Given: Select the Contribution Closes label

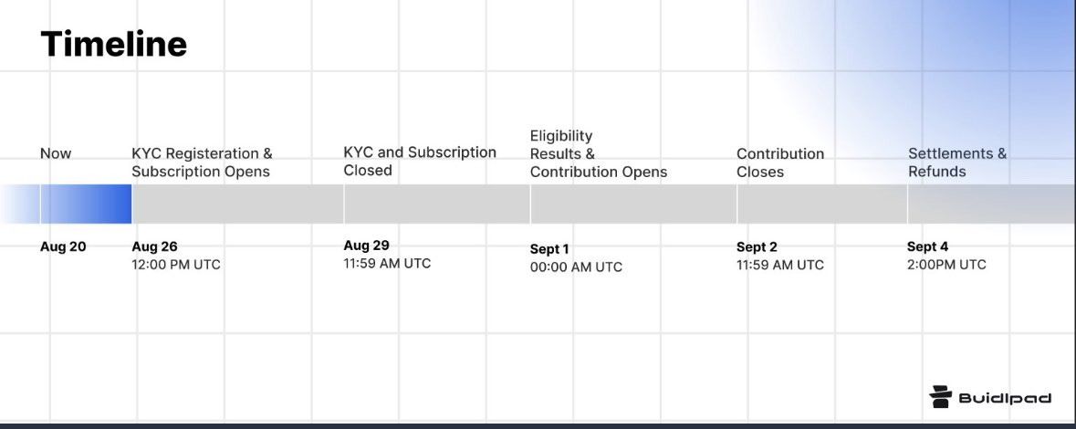Looking at the screenshot, I should click(x=780, y=162).
